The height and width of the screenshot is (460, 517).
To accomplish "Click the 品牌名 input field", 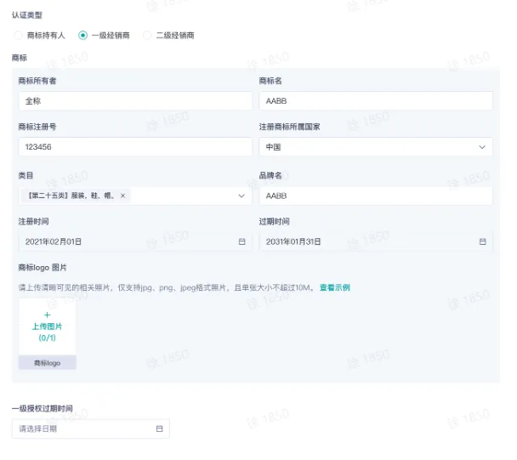I will [376, 196].
